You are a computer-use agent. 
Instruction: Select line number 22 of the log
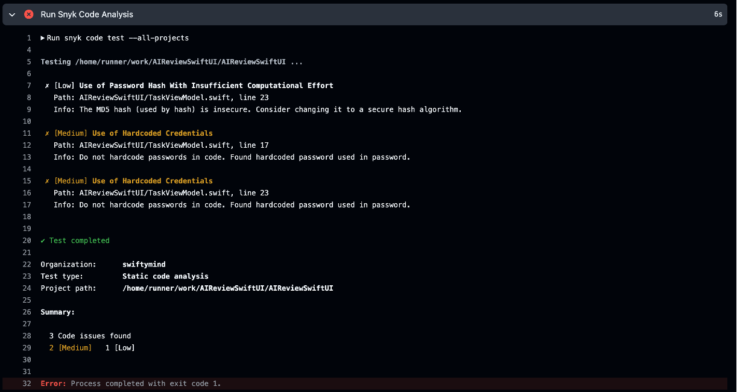(27, 264)
